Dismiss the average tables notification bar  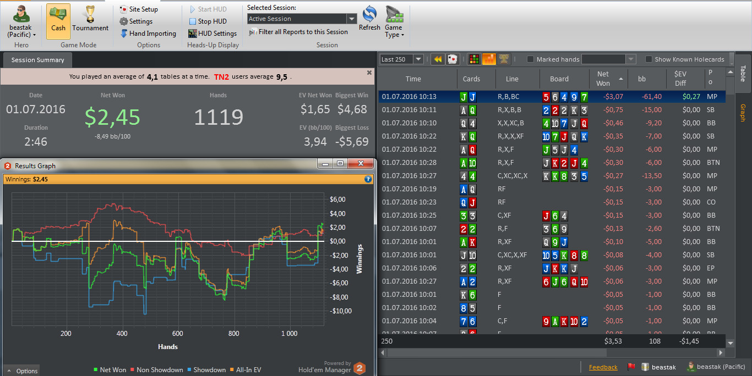point(369,73)
